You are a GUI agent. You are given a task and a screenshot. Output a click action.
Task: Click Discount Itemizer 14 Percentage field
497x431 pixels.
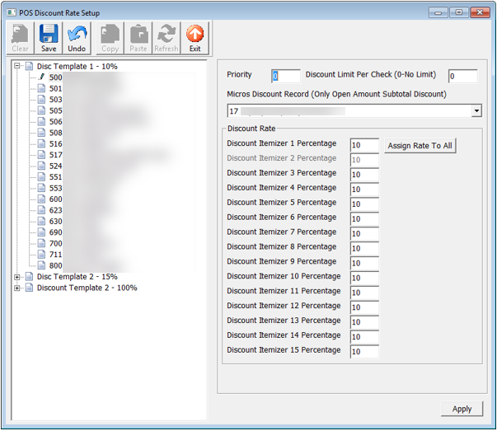(364, 337)
